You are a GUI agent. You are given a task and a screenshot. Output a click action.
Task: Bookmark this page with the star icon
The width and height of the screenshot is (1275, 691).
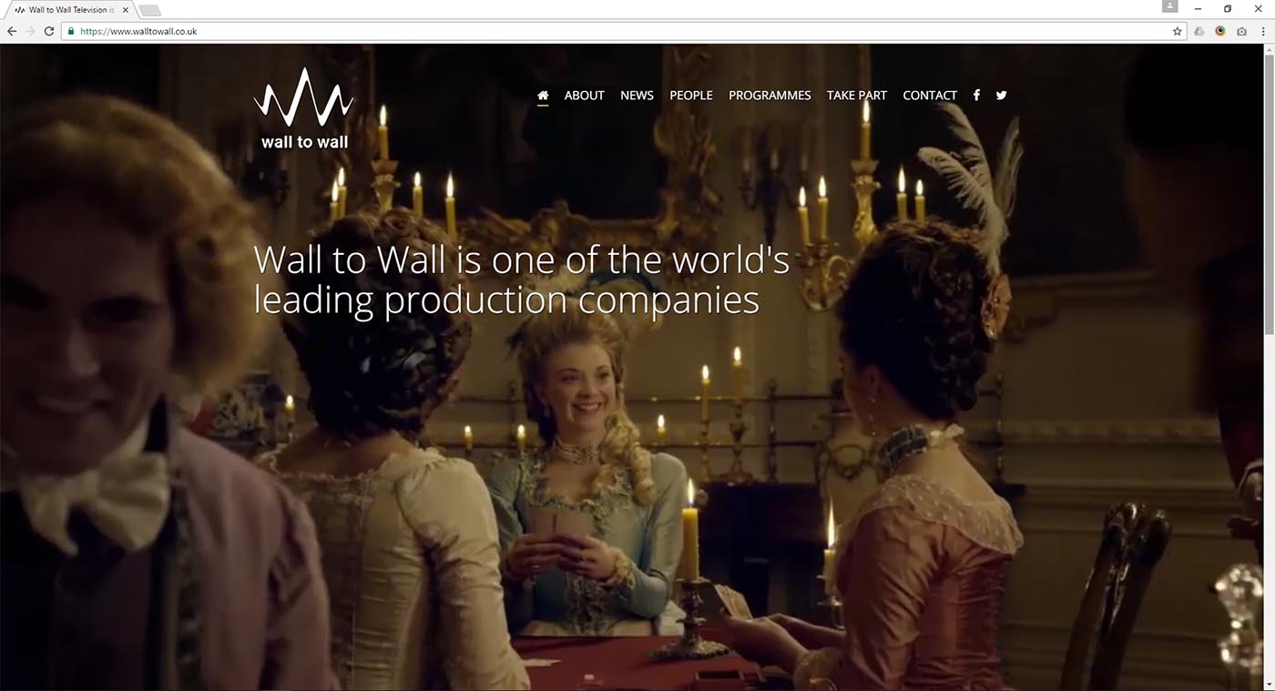[1178, 31]
